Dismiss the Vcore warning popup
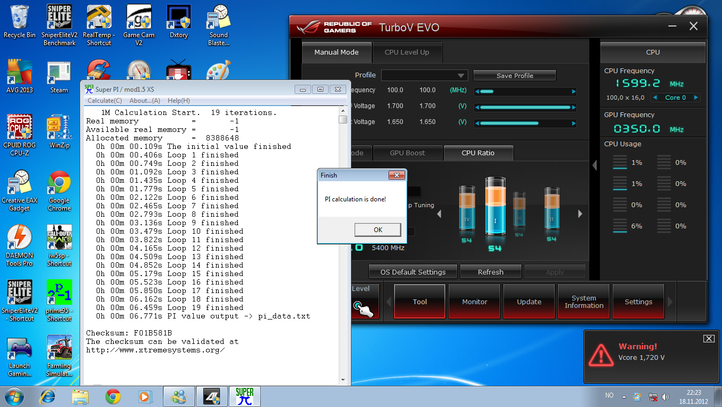The width and height of the screenshot is (722, 407). coord(708,339)
